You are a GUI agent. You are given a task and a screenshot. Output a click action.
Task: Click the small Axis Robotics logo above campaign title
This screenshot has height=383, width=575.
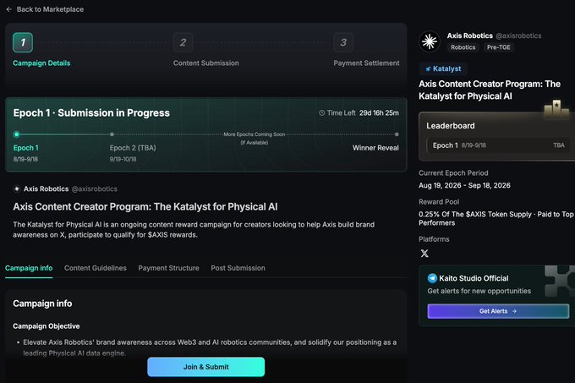click(17, 189)
